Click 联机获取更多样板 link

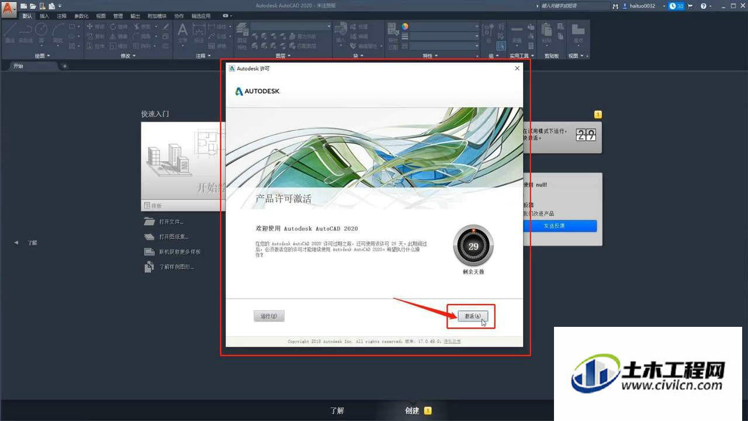[x=172, y=252]
